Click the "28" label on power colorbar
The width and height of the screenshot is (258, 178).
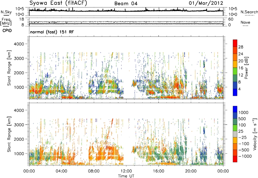pyautogui.click(x=241, y=47)
